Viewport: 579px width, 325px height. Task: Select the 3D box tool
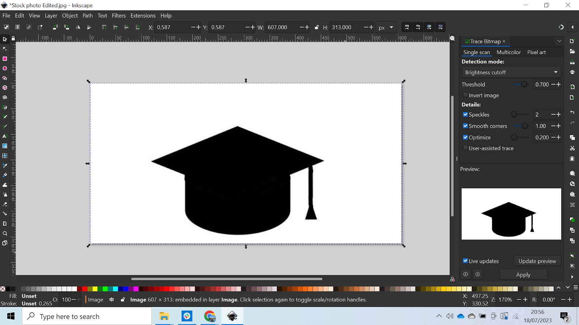coord(5,87)
